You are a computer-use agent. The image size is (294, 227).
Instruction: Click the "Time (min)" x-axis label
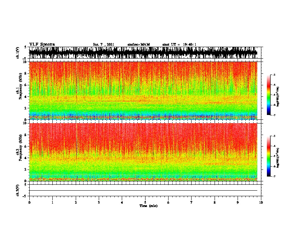tap(148, 206)
